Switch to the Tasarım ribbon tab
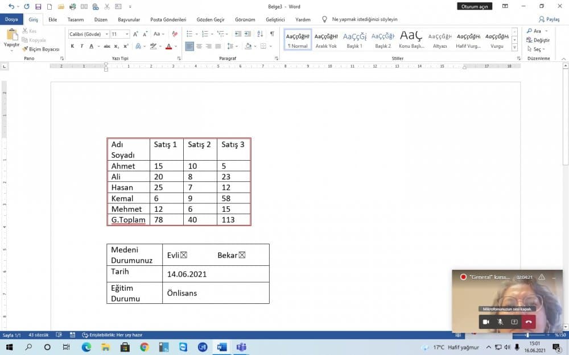The width and height of the screenshot is (569, 355). pyautogui.click(x=76, y=19)
